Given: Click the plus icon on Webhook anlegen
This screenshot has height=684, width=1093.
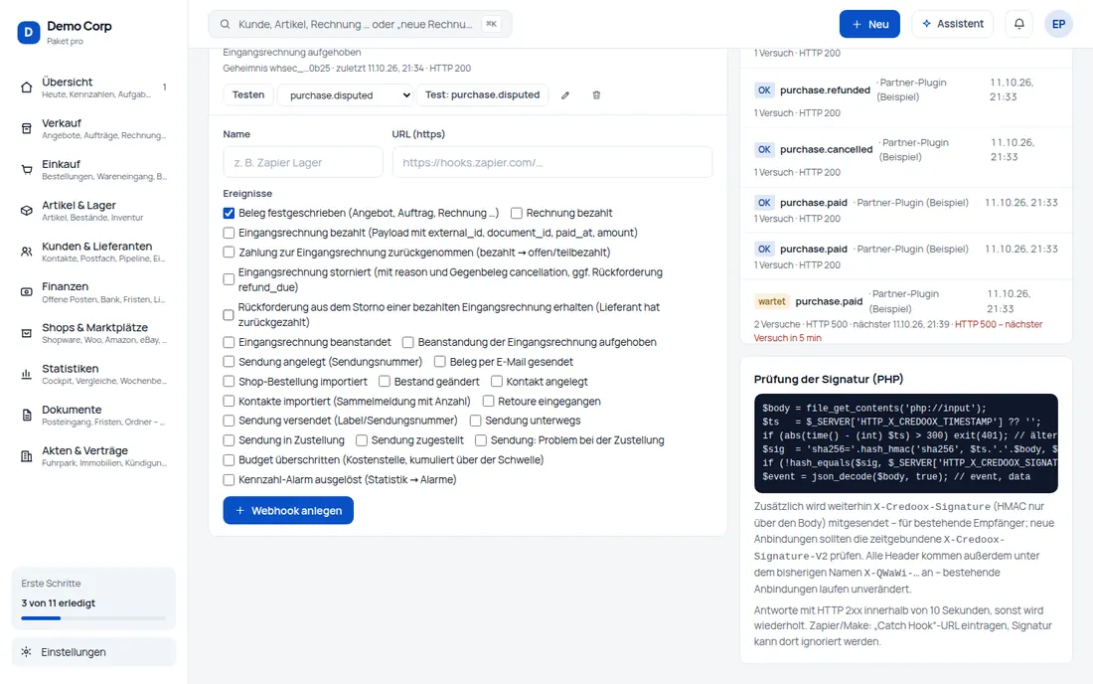Looking at the screenshot, I should click(239, 511).
